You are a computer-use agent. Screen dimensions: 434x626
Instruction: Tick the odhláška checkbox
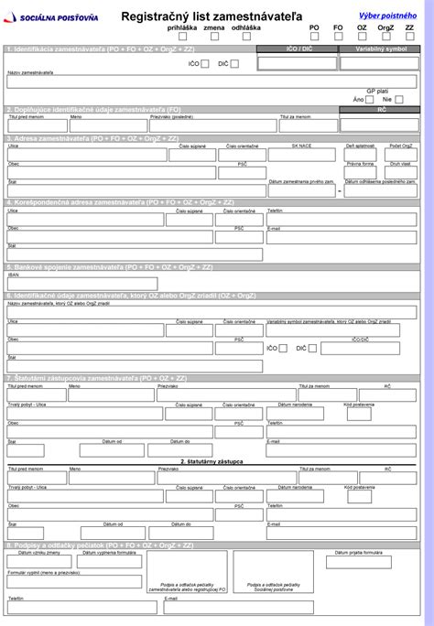click(246, 37)
